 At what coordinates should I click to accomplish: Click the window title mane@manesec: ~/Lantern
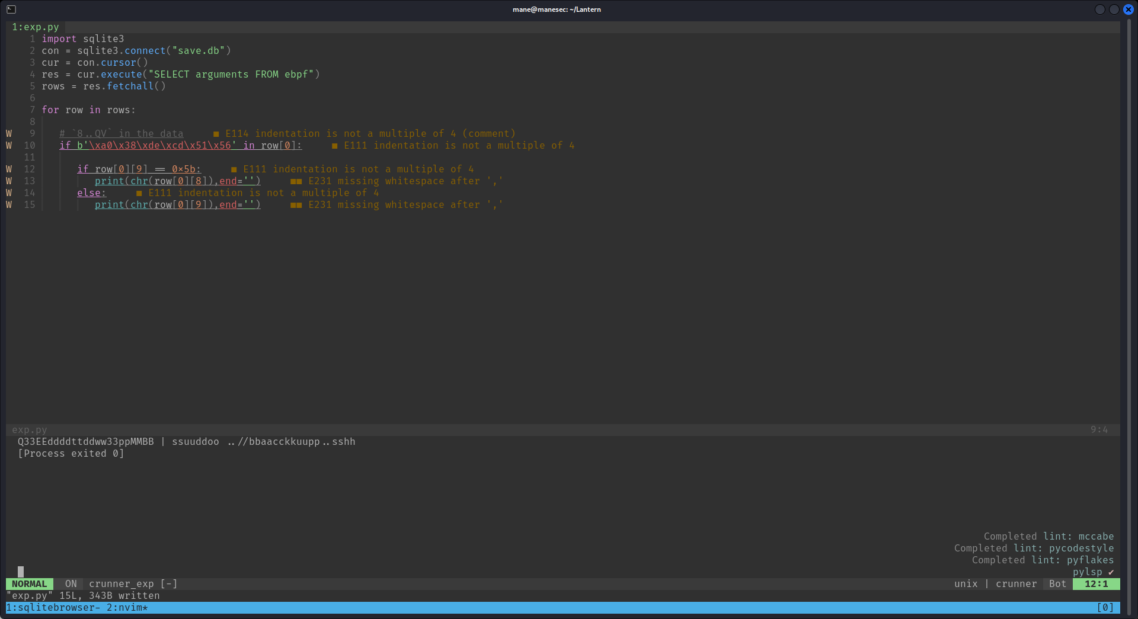tap(557, 9)
